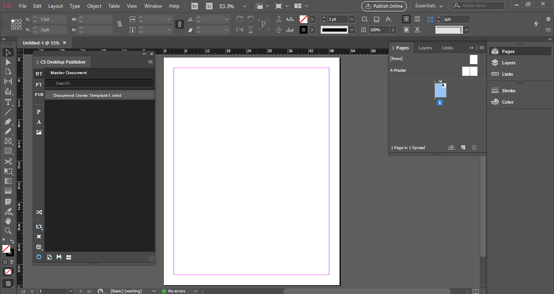Open the stroke style dropdown
Screen dimensions: 554x294
(352, 30)
